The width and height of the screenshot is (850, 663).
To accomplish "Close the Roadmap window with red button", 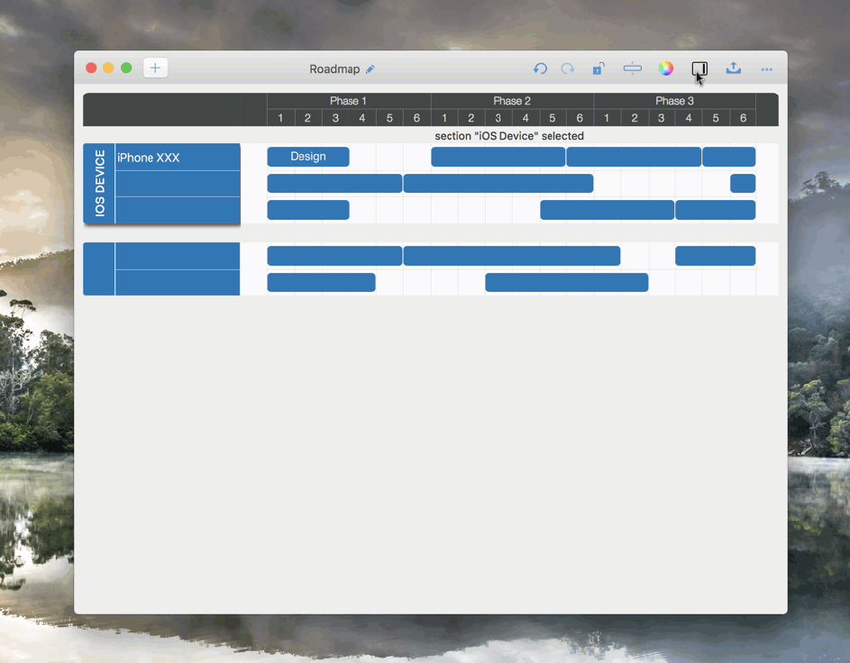I will coord(91,68).
